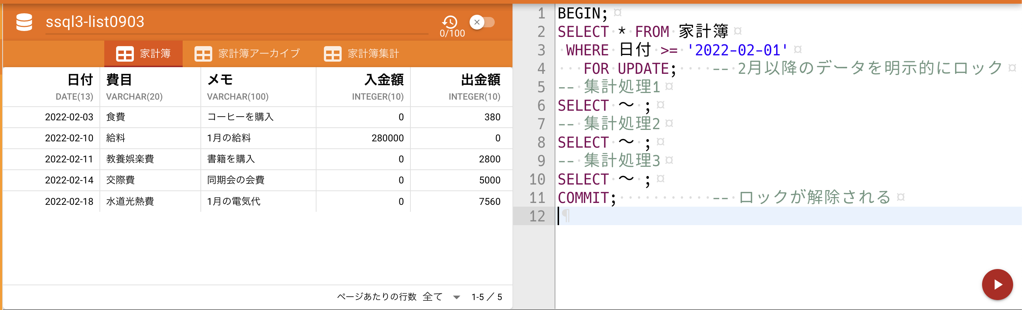The height and width of the screenshot is (310, 1022).
Task: Click the COMMIT; statement in editor
Action: coord(587,197)
